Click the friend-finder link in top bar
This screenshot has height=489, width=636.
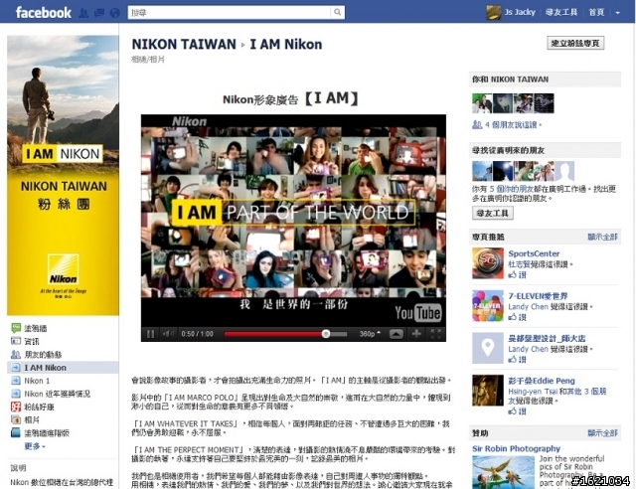tap(561, 12)
